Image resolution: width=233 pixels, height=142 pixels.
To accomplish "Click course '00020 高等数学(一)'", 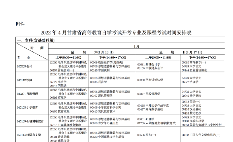I will click(194, 62).
